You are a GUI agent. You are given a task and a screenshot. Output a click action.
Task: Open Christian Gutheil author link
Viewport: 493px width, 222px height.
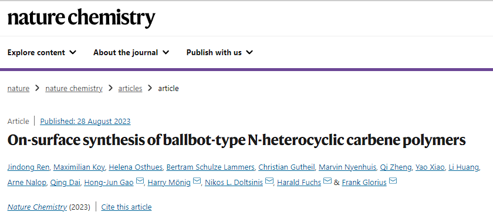(286, 167)
